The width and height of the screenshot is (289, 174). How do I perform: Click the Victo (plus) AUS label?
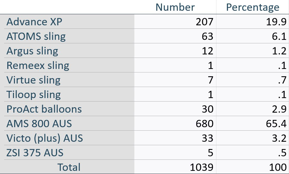45,138
